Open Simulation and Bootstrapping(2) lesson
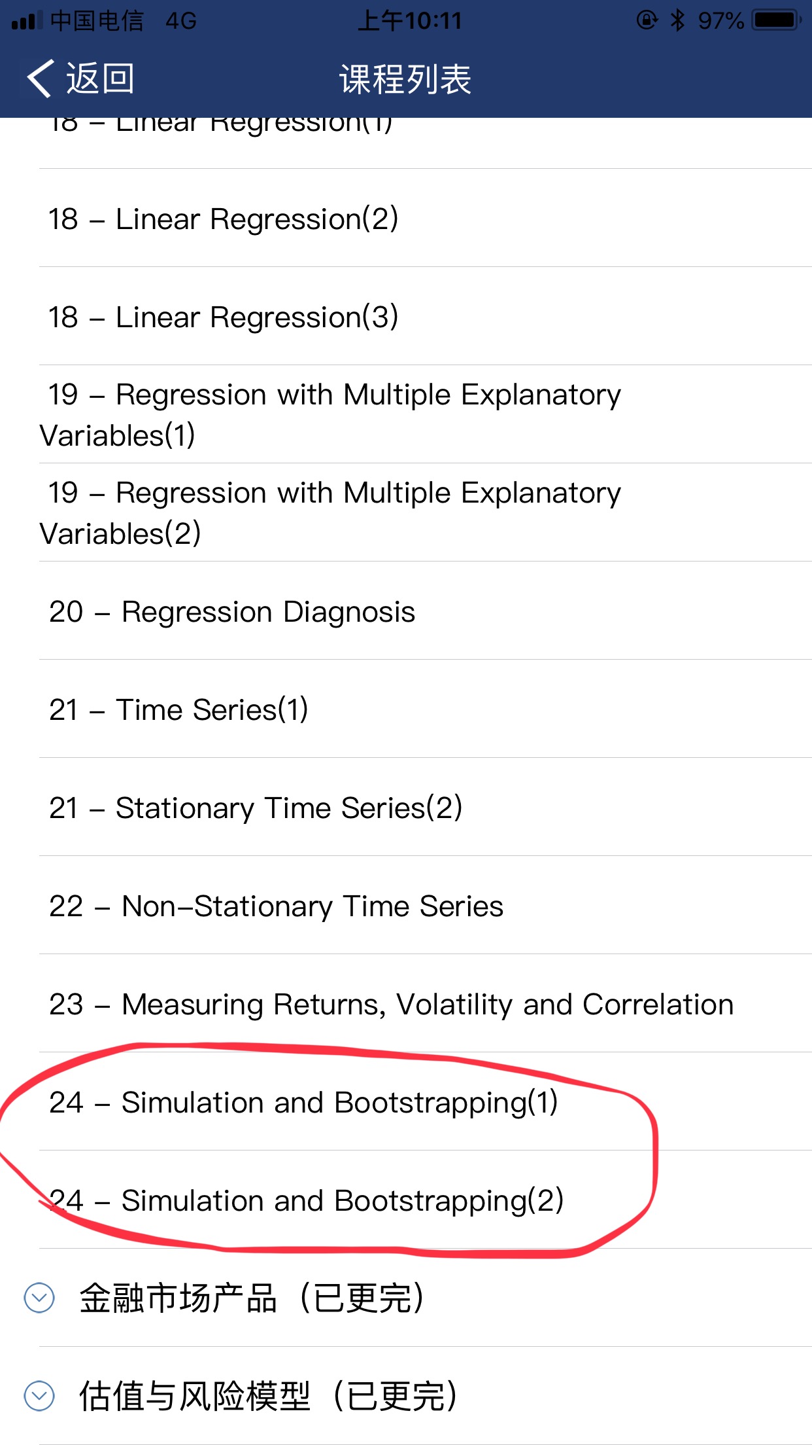Image resolution: width=812 pixels, height=1445 pixels. click(x=306, y=1201)
